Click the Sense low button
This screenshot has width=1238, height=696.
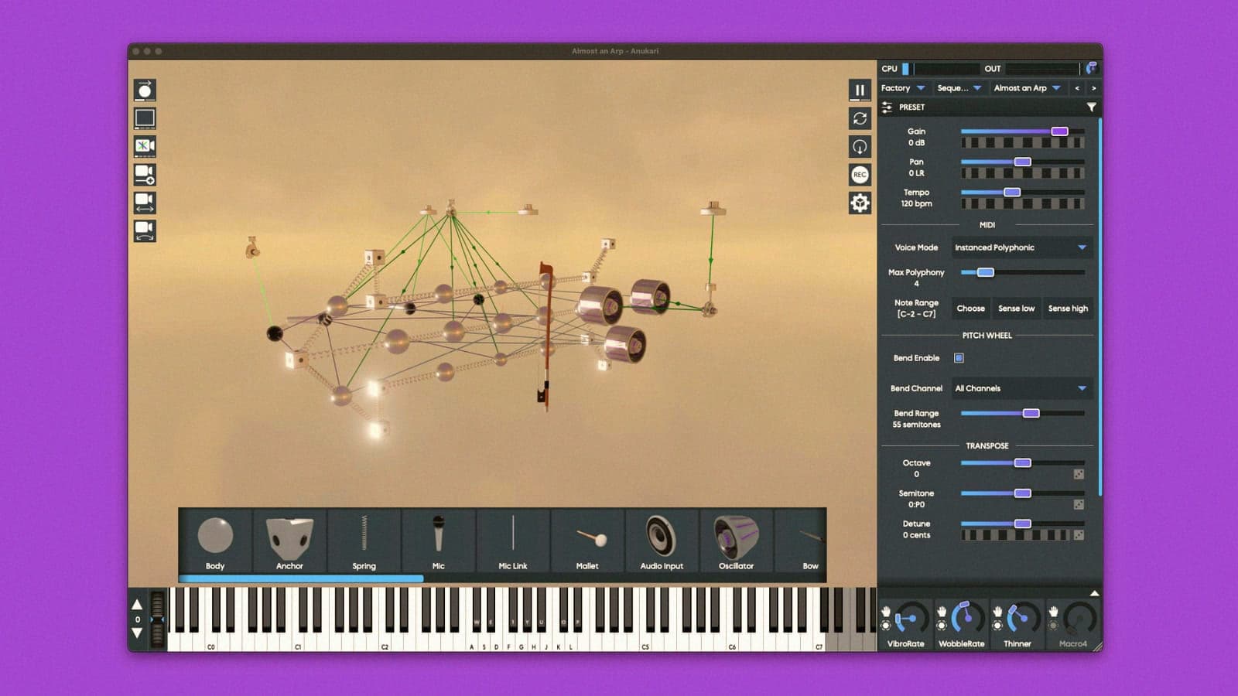[1016, 309]
